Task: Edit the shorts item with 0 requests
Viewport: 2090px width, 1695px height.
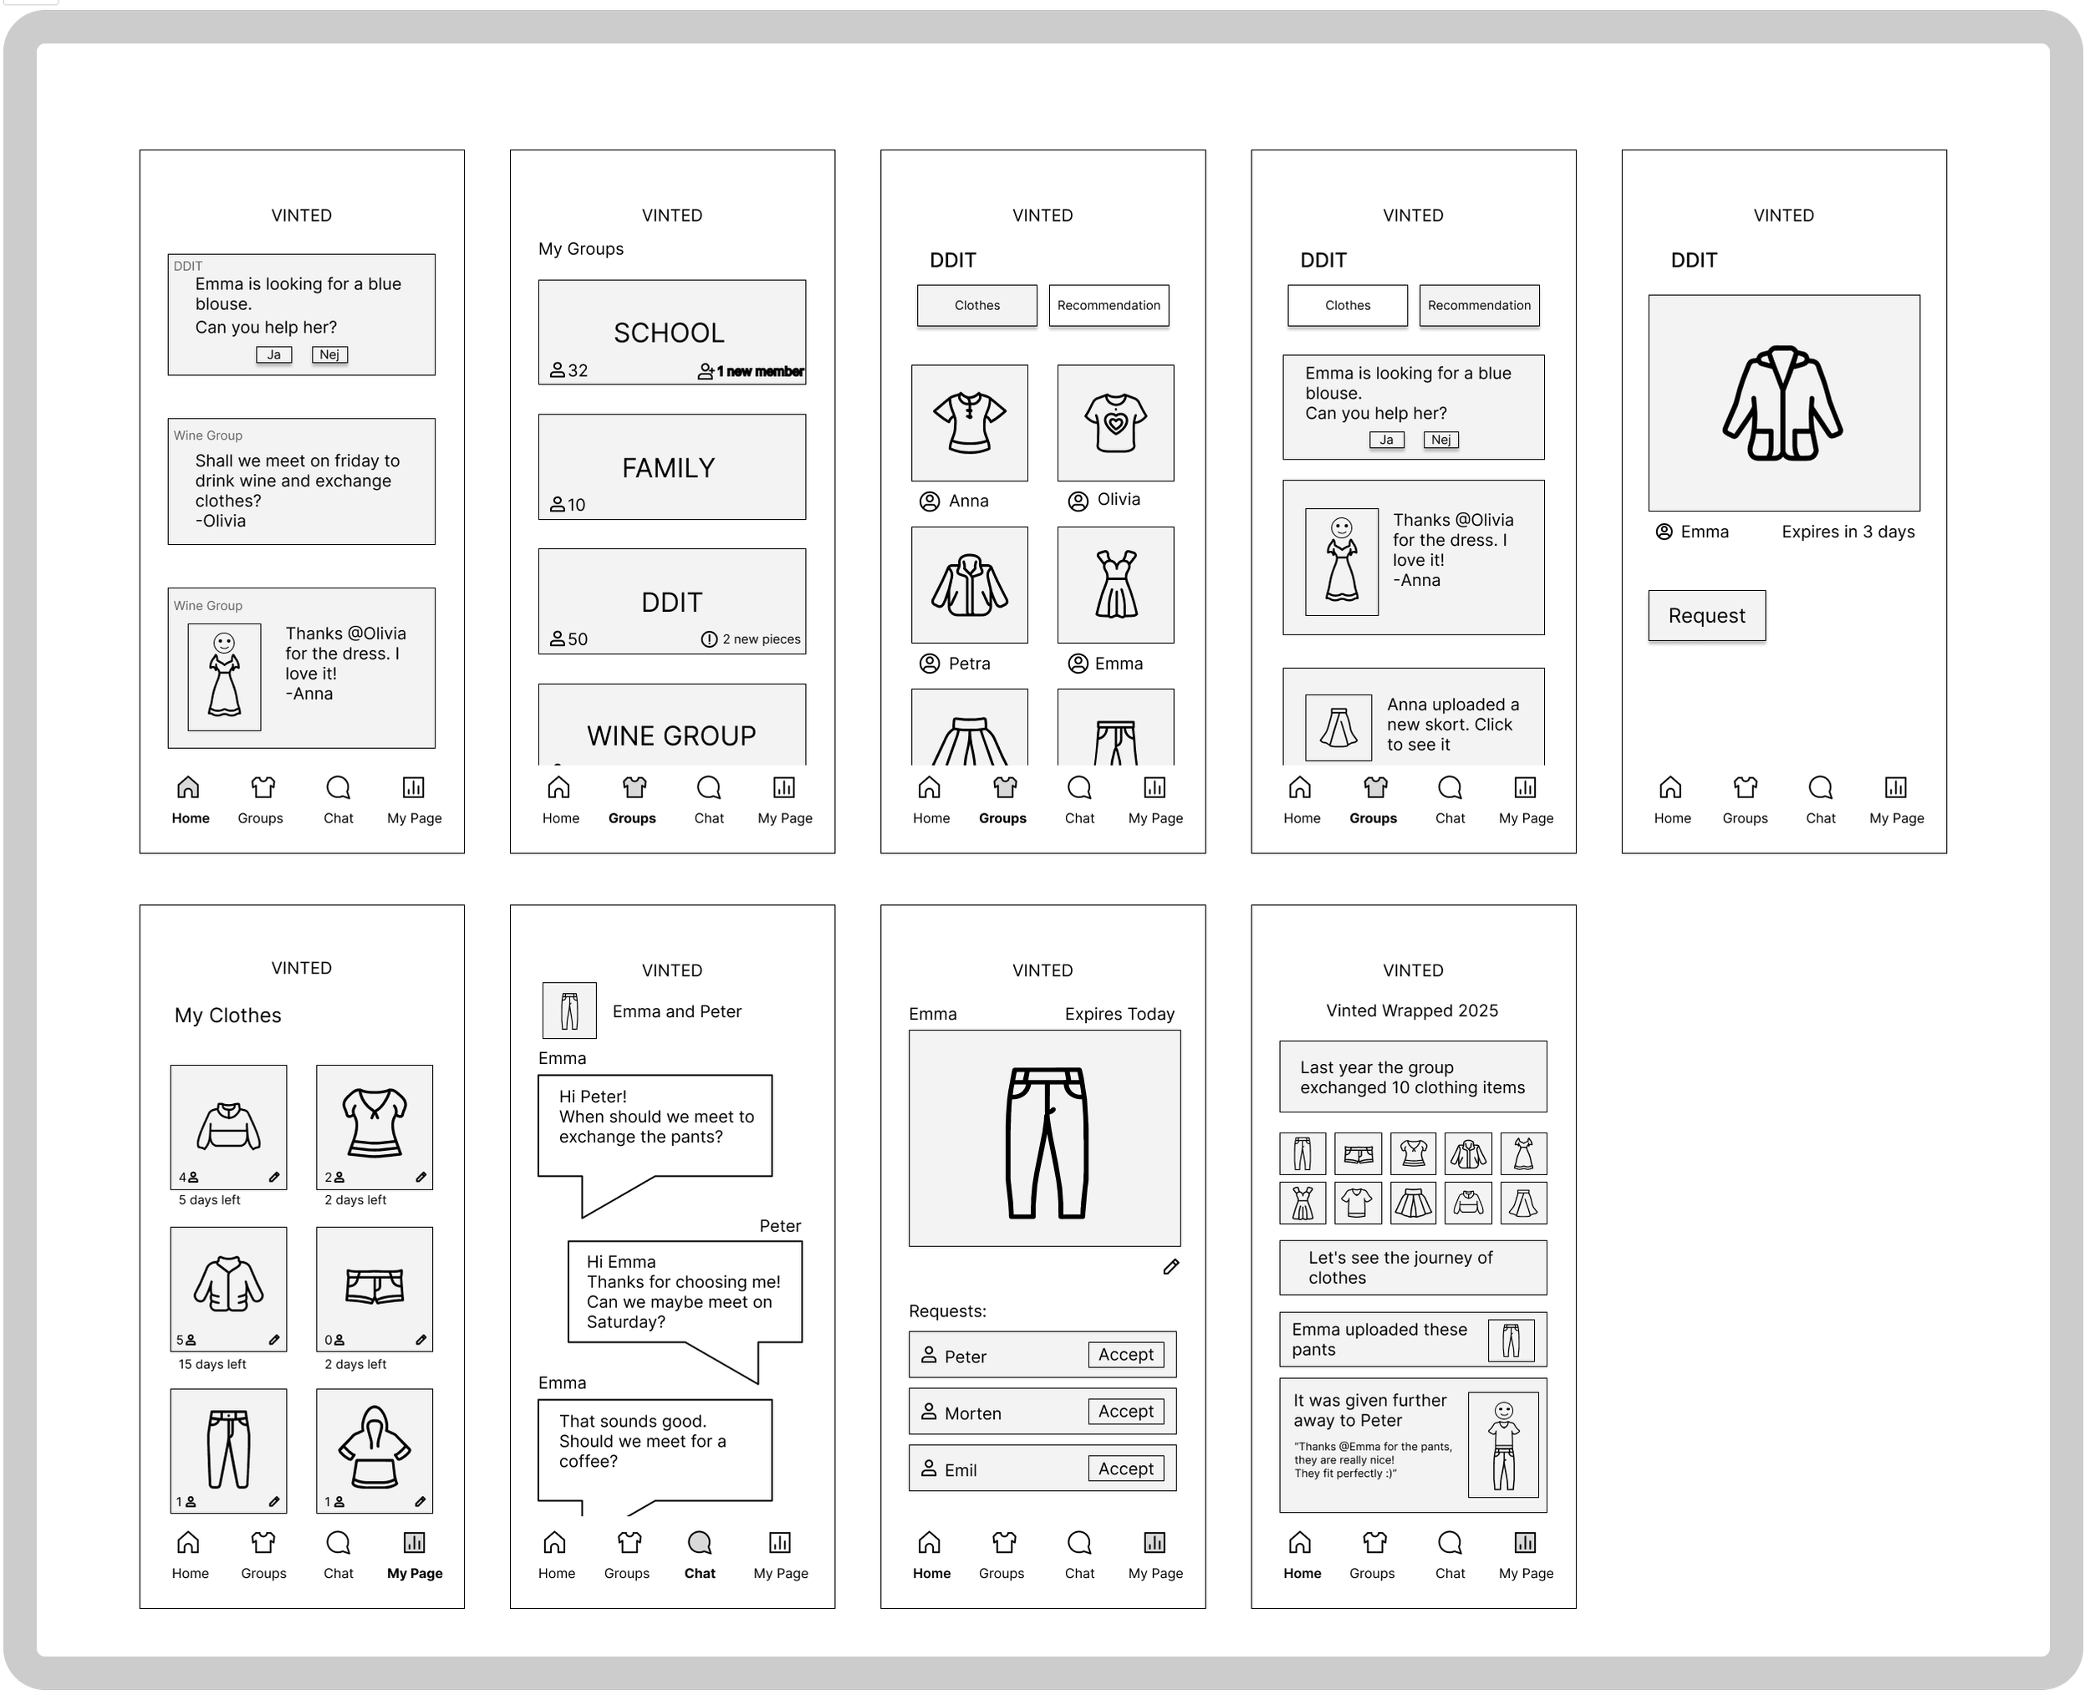Action: (x=421, y=1341)
